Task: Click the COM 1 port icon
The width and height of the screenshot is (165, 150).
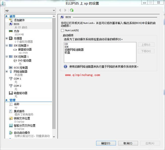Action: tap(11, 79)
